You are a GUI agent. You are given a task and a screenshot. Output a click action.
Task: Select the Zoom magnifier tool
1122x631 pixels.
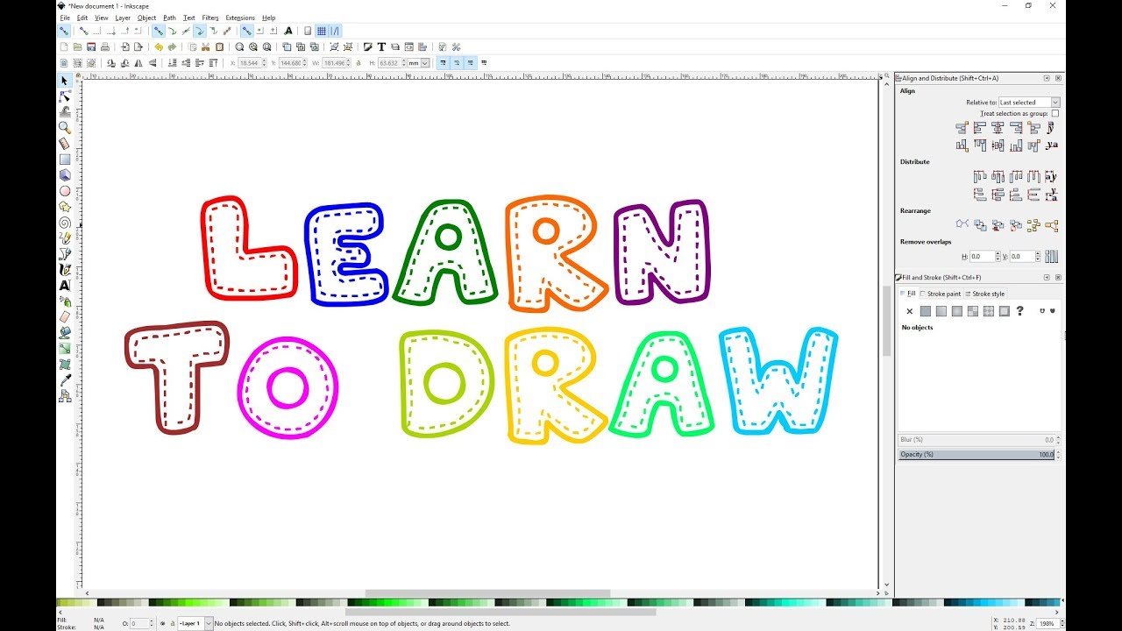click(64, 128)
